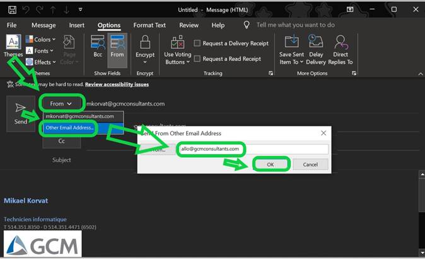Switch to the Message tab
This screenshot has width=425, height=259.
coord(44,25)
